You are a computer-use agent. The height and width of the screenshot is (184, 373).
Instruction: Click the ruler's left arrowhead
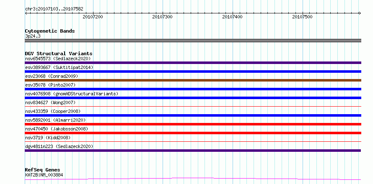26,13
